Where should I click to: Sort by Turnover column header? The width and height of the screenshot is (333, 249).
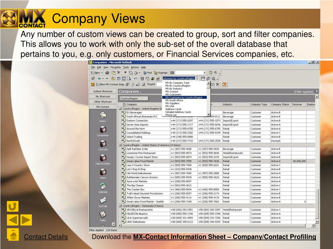[299, 104]
